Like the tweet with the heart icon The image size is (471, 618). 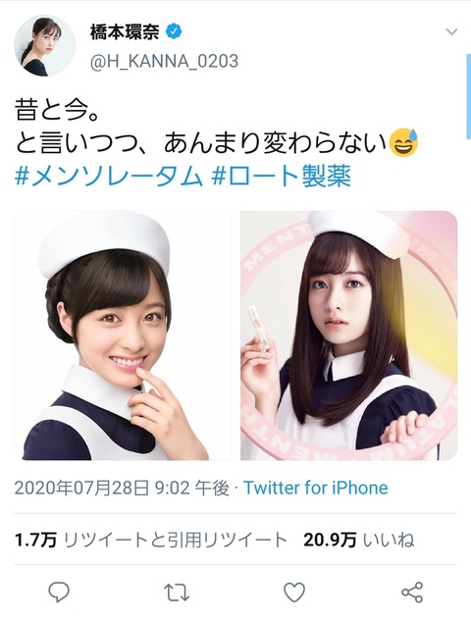point(294,592)
